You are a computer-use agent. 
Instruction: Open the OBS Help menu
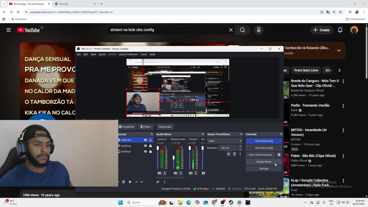click(x=152, y=54)
